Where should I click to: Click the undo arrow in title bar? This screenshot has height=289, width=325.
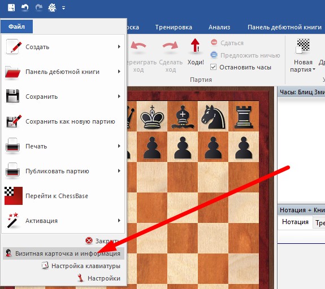click(x=25, y=7)
